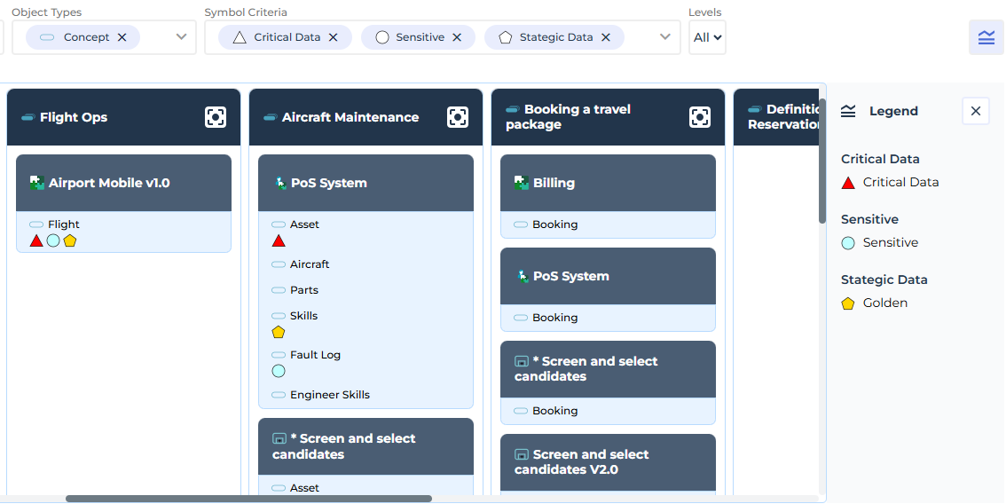The image size is (1006, 504).
Task: Click the circle icon in Sensitive chip
Action: pos(382,37)
